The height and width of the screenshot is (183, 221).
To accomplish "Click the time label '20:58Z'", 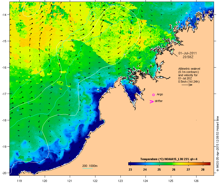I will [188, 57].
